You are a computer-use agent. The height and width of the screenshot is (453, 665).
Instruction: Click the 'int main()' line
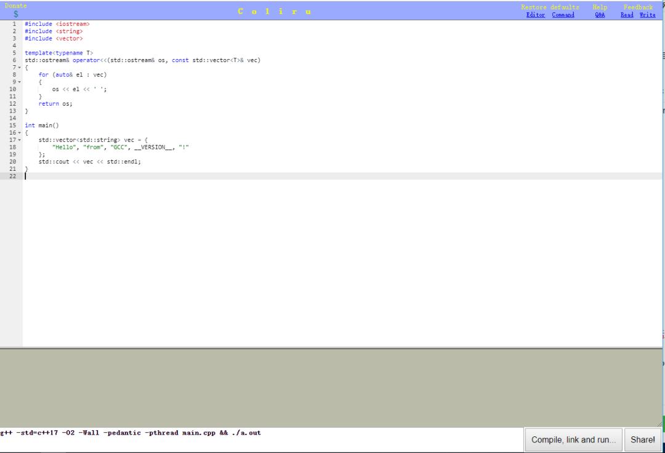[x=42, y=125]
